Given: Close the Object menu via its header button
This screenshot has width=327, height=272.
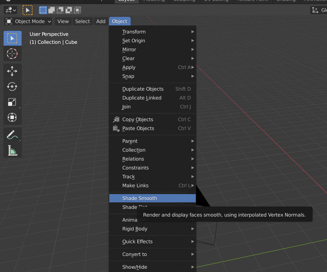Looking at the screenshot, I should [x=119, y=21].
